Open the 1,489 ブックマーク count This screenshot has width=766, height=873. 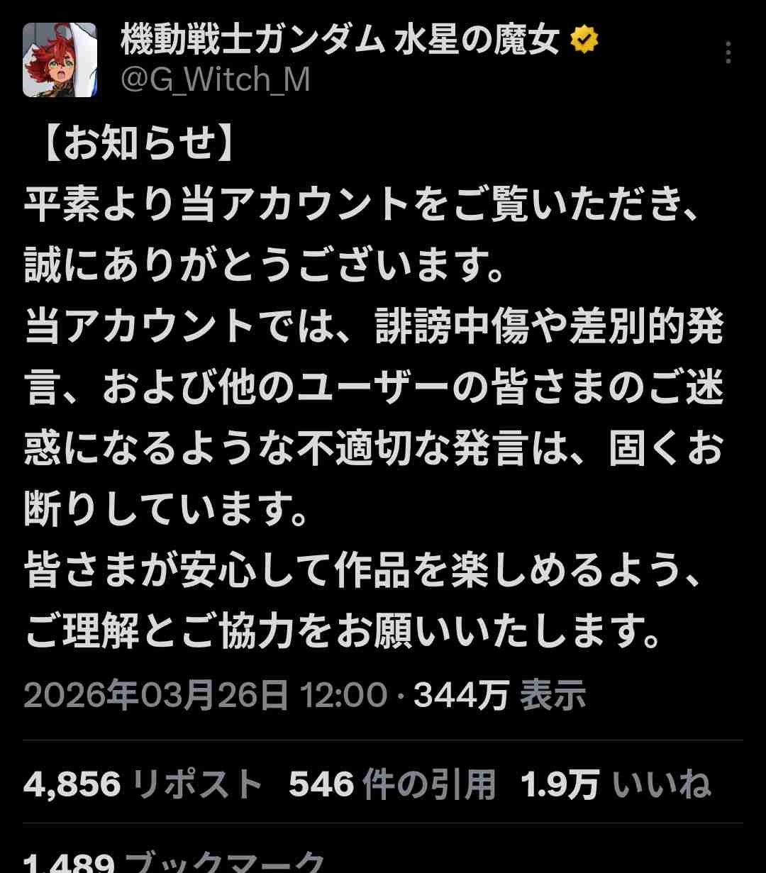click(x=174, y=864)
